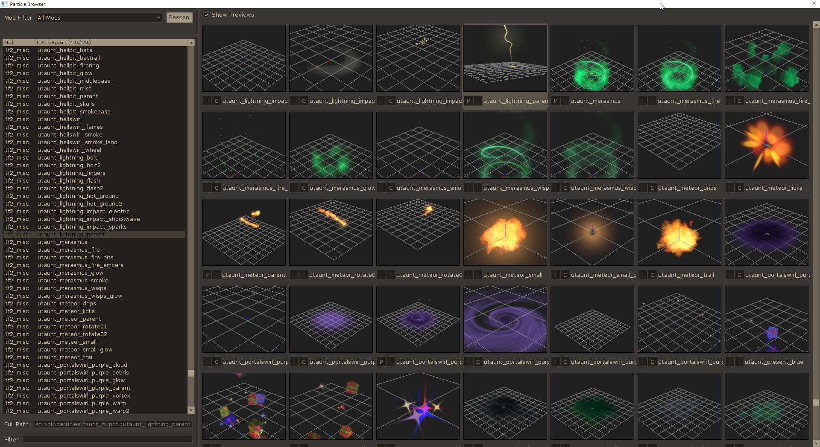Select the P icon on utaunt_meteor_parent

[x=207, y=275]
